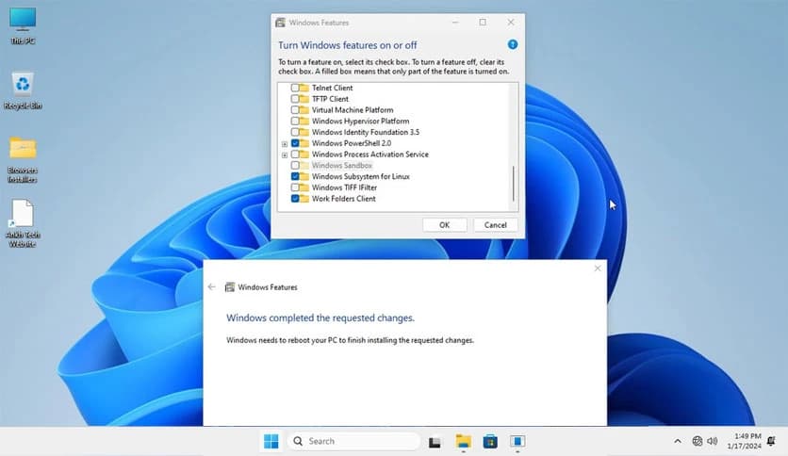Click the Windows Features title bar icon
The width and height of the screenshot is (788, 456).
click(x=281, y=23)
